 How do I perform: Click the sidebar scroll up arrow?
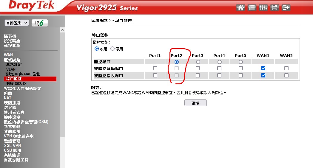pyautogui.click(x=62, y=30)
